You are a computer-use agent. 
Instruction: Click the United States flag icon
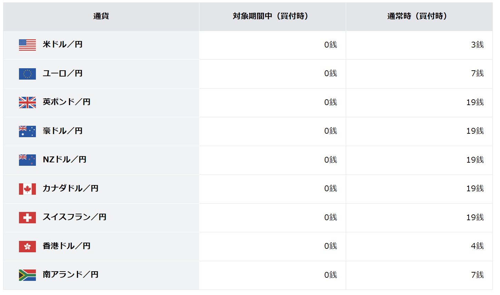27,45
